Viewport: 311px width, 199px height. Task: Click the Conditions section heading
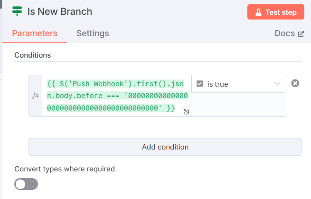tap(33, 55)
